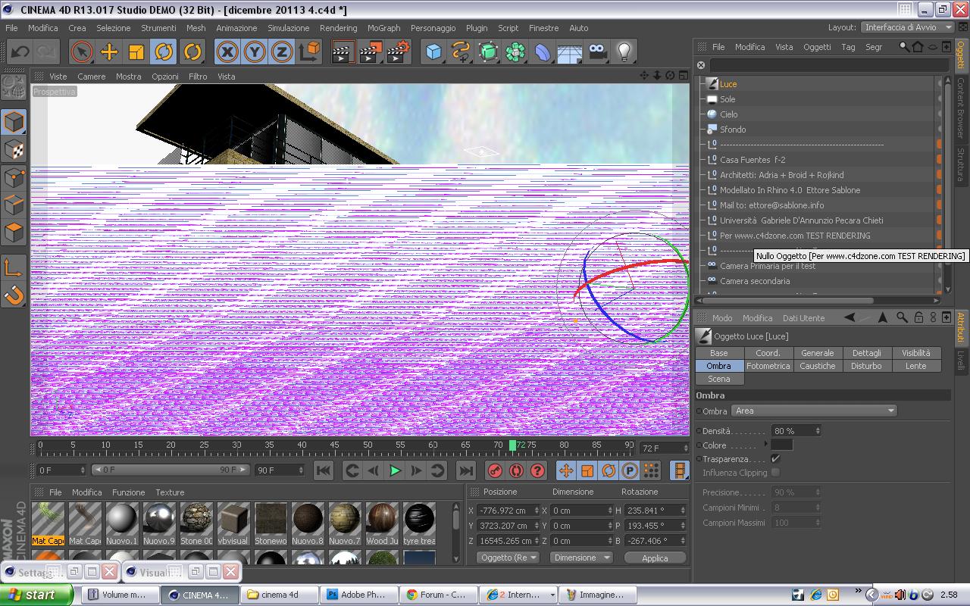This screenshot has width=970, height=606.
Task: Click the red Record Keyframe button
Action: click(x=495, y=470)
